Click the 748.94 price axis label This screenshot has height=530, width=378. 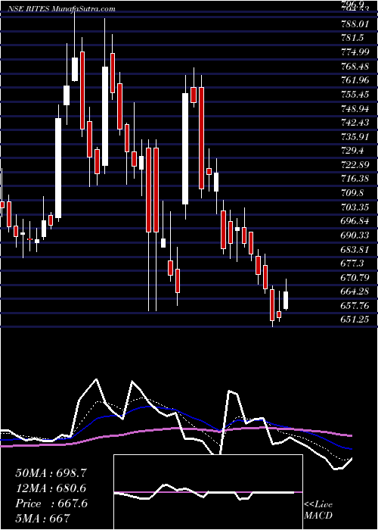(355, 109)
